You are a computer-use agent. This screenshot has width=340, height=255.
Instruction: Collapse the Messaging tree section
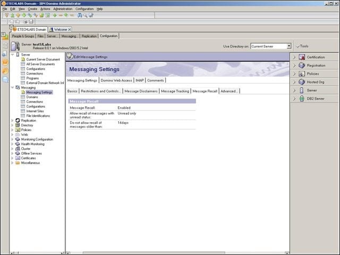coord(13,88)
